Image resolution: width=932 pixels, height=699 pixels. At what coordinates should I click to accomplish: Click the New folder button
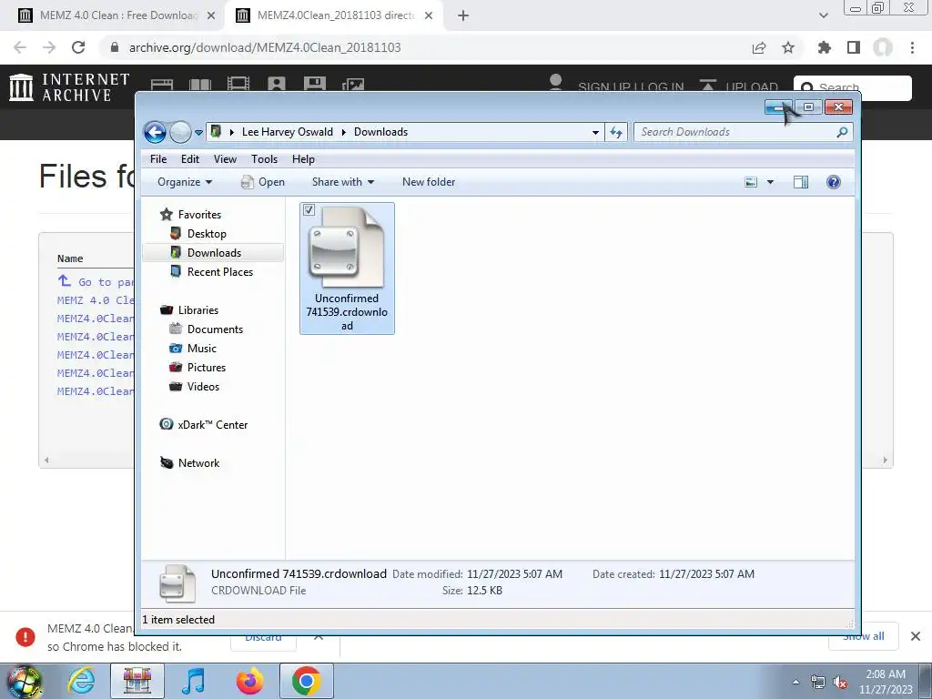coord(429,182)
